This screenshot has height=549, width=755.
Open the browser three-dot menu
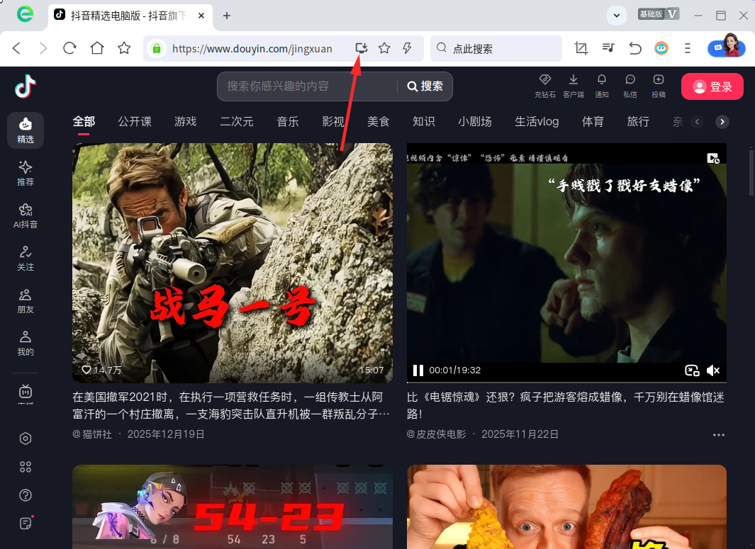(x=688, y=48)
